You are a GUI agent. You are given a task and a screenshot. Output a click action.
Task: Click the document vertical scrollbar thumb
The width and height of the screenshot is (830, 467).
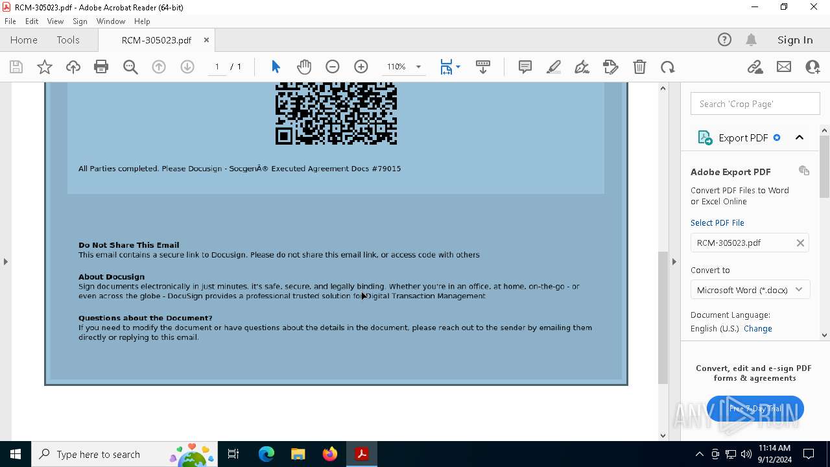pyautogui.click(x=663, y=318)
